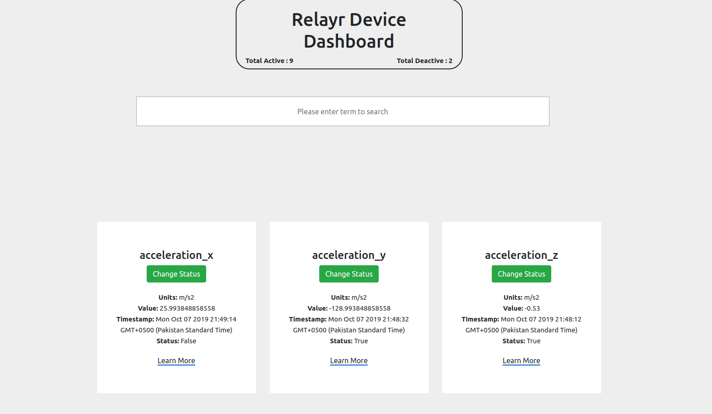Viewport: 712px width, 414px height.
Task: Select the acceleration_x card title
Action: tap(176, 255)
